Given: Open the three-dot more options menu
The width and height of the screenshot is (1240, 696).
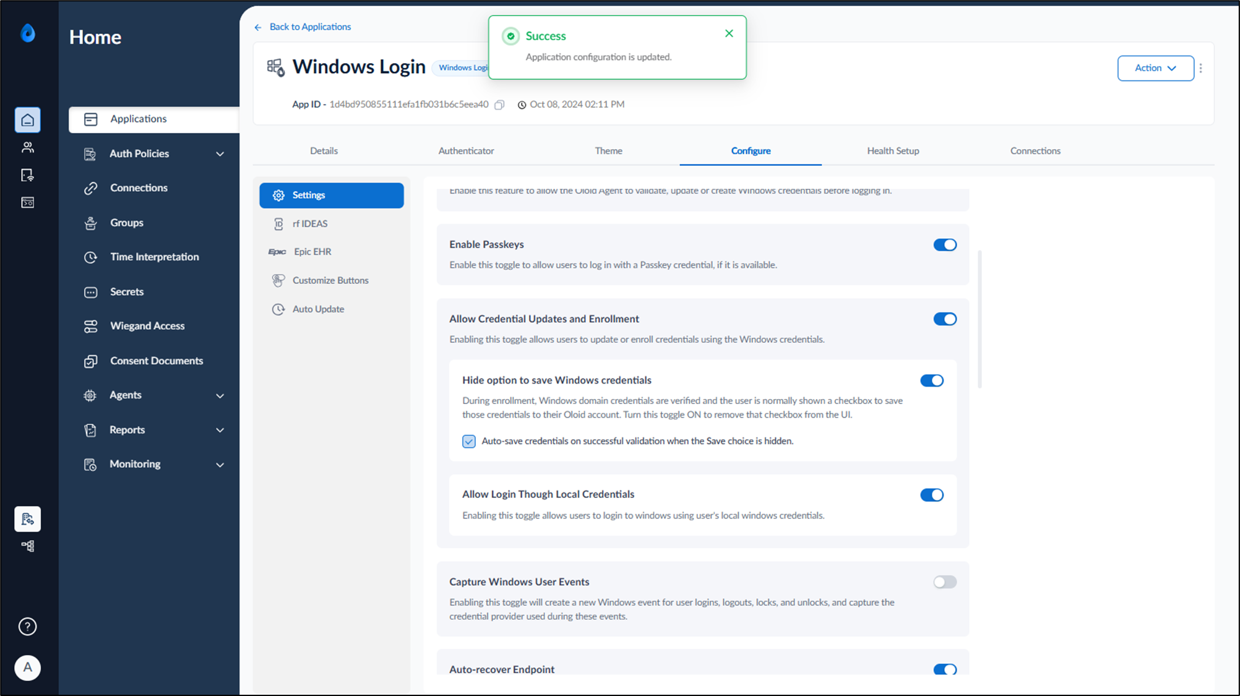Looking at the screenshot, I should [x=1201, y=68].
